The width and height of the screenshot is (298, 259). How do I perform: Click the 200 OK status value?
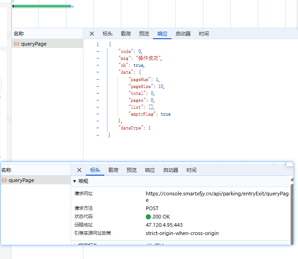click(x=161, y=217)
